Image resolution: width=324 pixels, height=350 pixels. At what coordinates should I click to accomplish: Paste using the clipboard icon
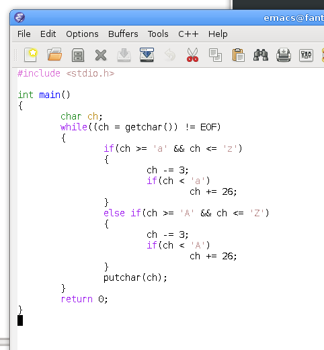tap(239, 55)
